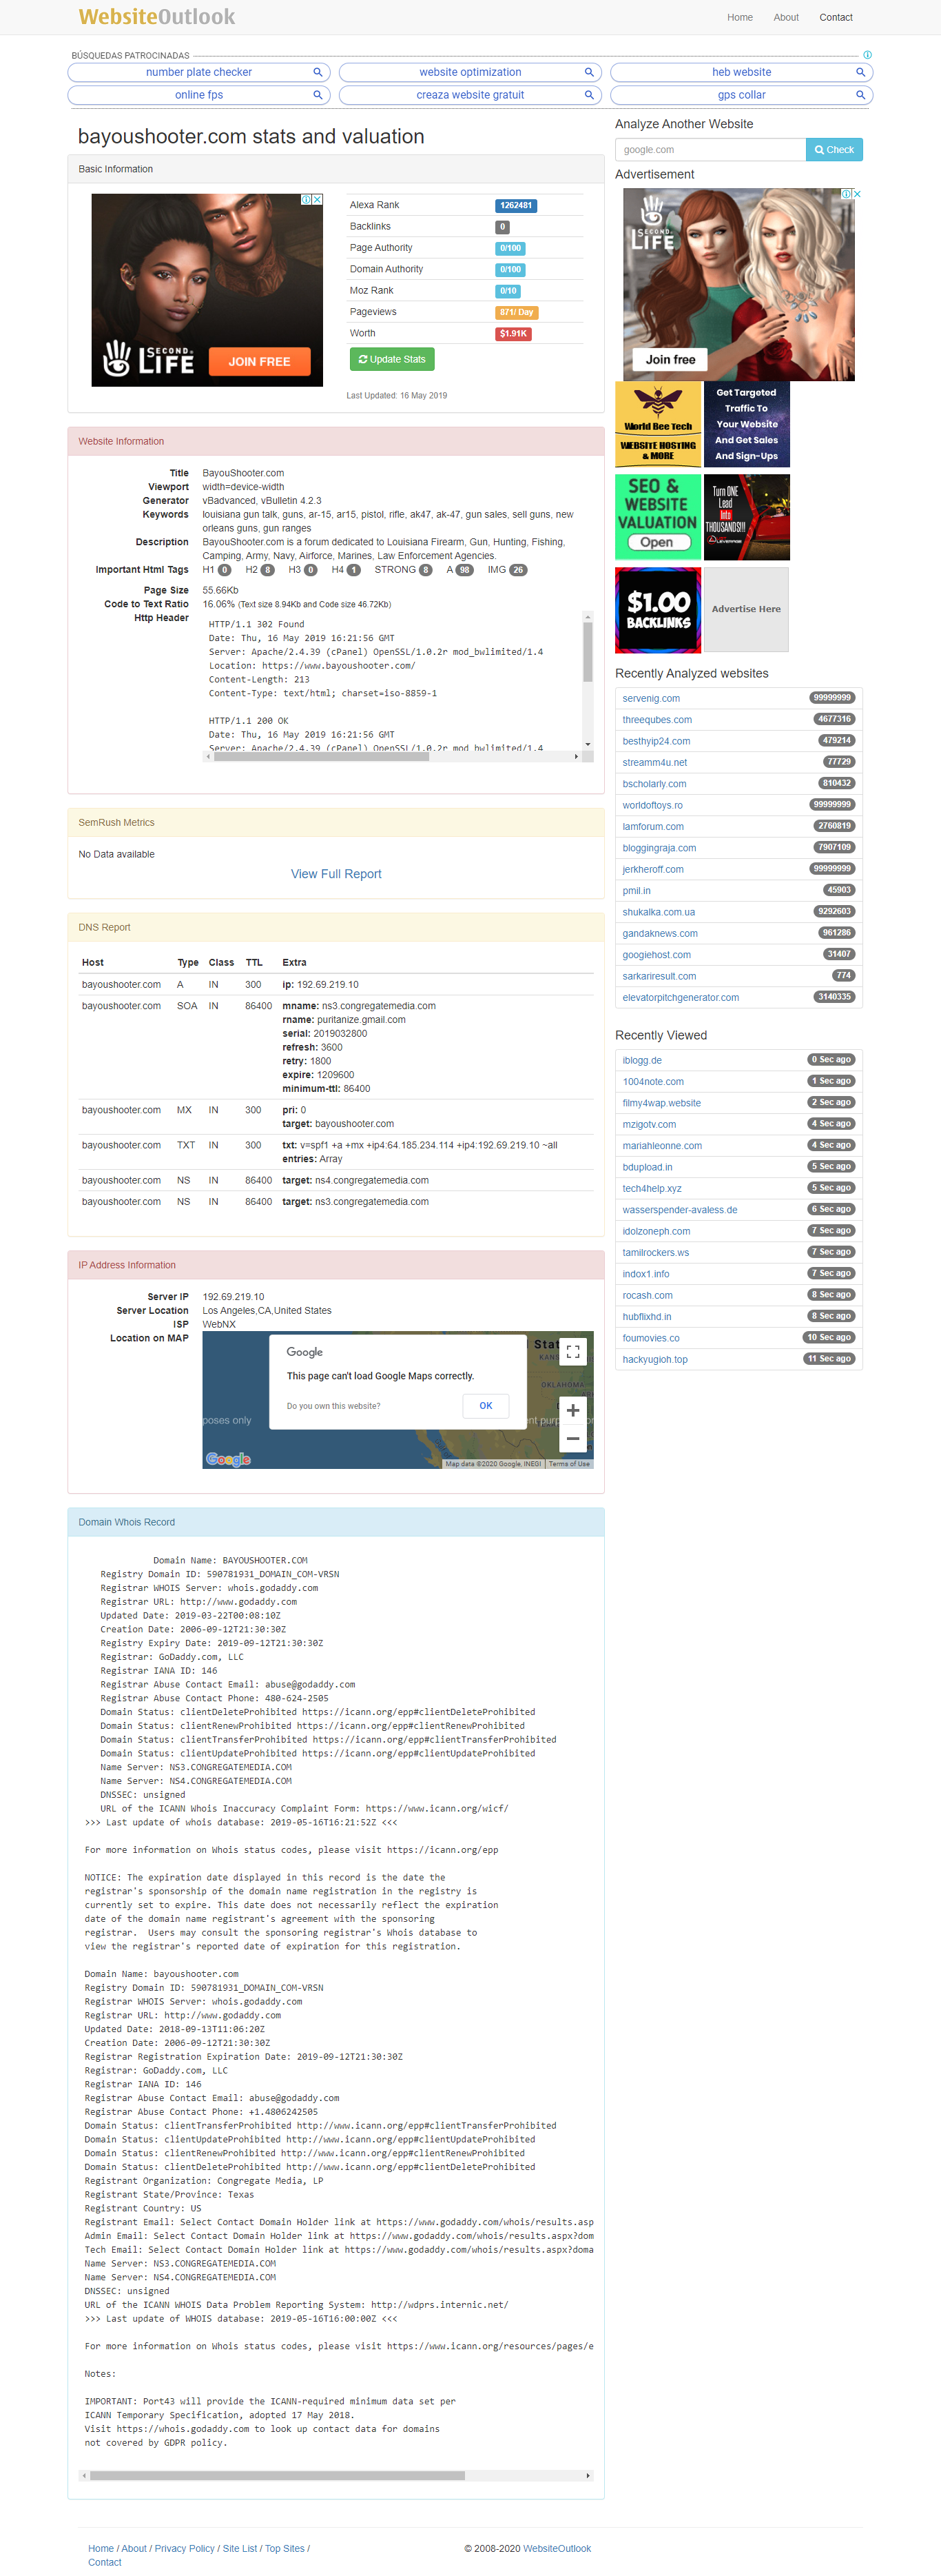Click the Advertise Here placeholder

tap(746, 610)
